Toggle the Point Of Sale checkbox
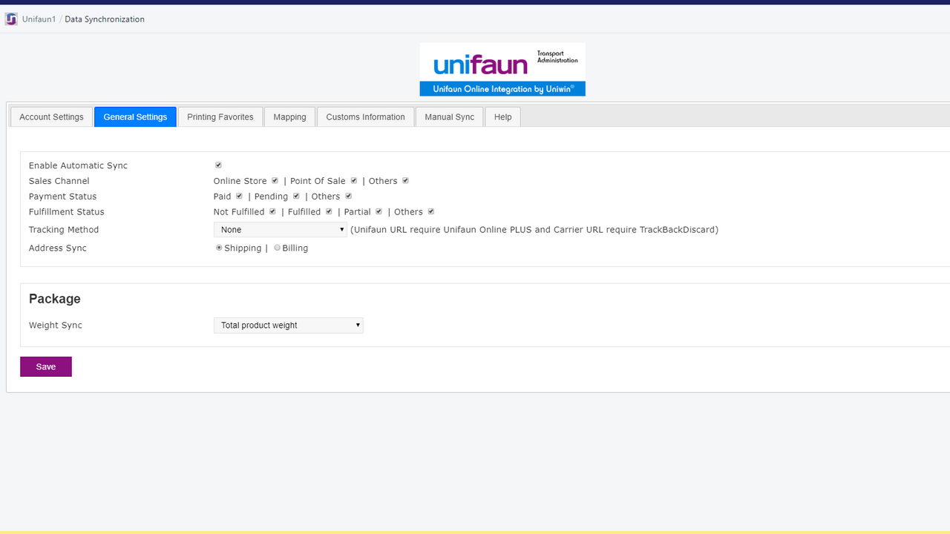This screenshot has width=950, height=534. [354, 181]
